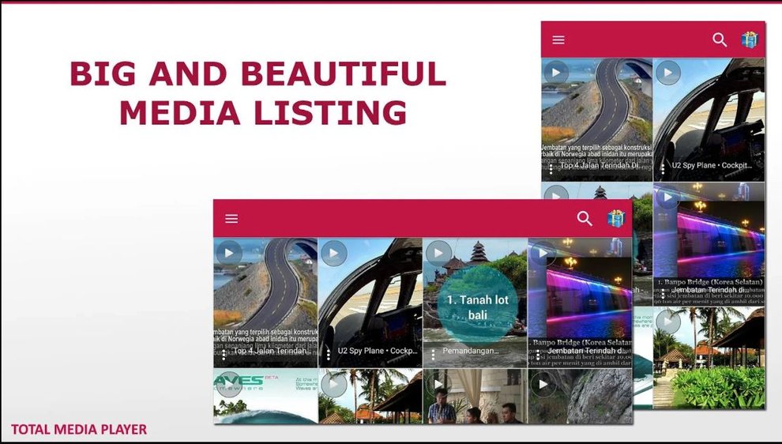Select title 'Top 4 Jalan Terindah...' in landscape view
This screenshot has width=782, height=444.
(x=270, y=351)
